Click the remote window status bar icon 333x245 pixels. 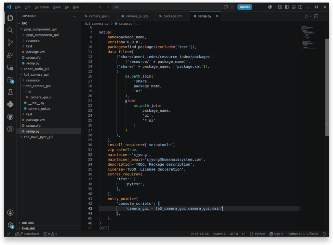9,234
